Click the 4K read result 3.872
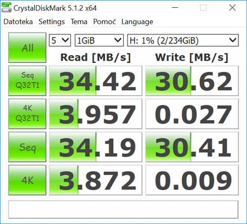 click(x=95, y=180)
